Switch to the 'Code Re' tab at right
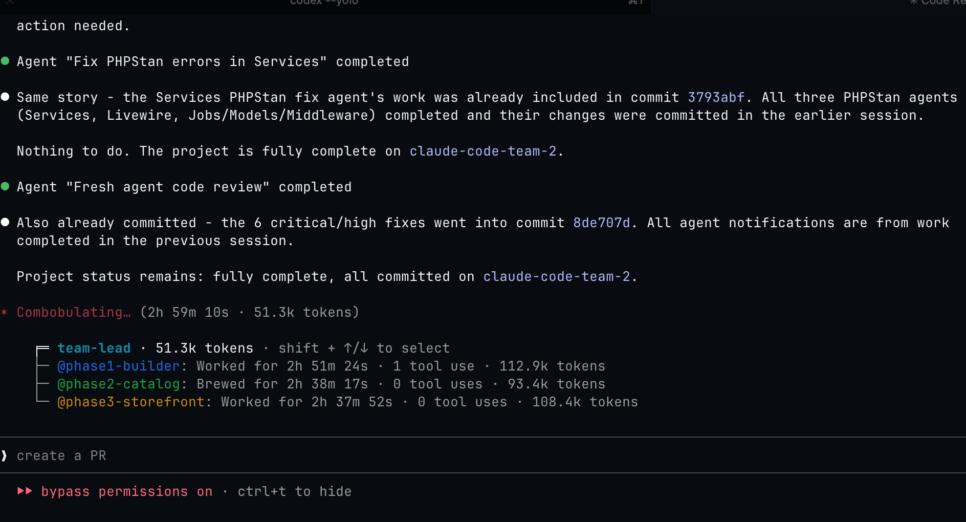The image size is (966, 522). [939, 3]
